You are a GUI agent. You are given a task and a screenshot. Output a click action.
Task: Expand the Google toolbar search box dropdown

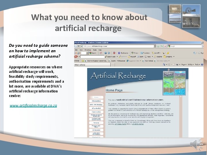point(87,53)
